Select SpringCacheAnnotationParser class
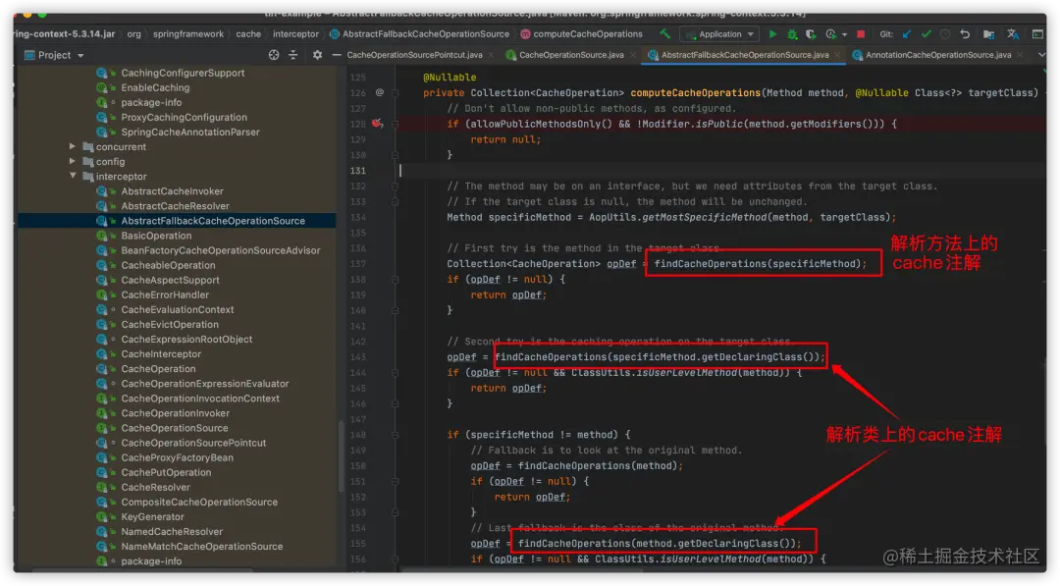The width and height of the screenshot is (1060, 586). (x=190, y=132)
